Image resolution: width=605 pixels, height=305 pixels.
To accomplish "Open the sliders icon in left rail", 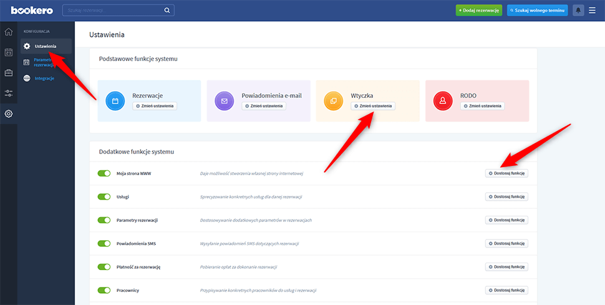I will tap(9, 93).
